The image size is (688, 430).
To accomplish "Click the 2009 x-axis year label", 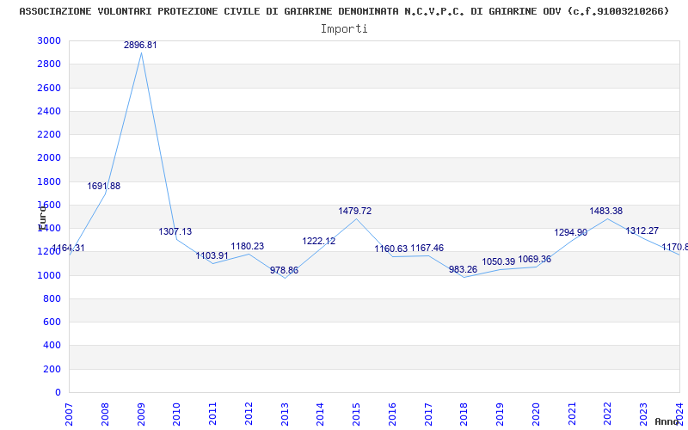I will pos(141,415).
